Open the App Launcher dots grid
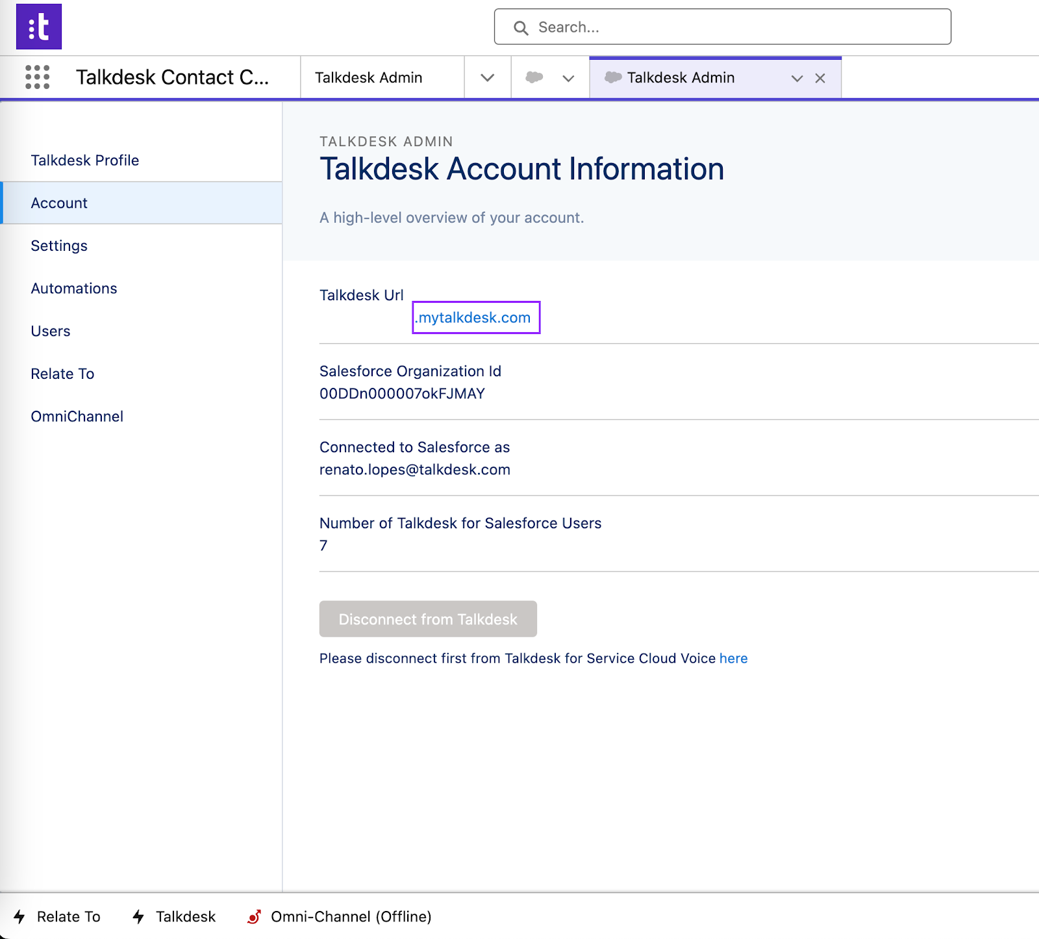 pyautogui.click(x=37, y=77)
